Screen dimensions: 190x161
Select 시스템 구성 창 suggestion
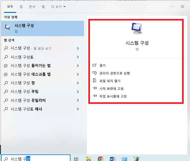pos(42,83)
